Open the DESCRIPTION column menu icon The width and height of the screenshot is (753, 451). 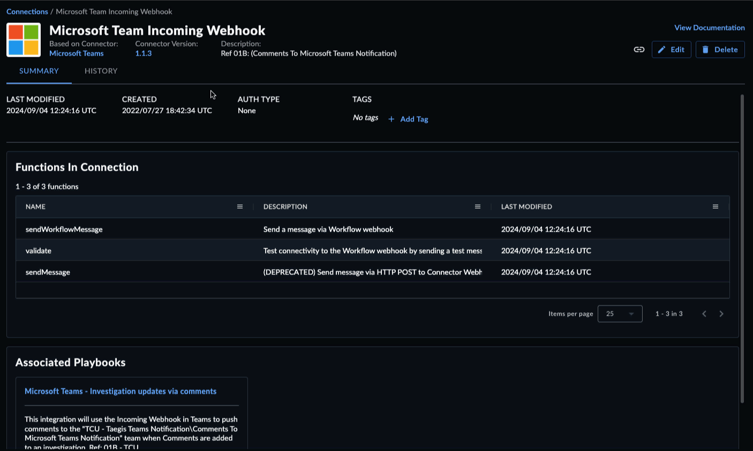point(478,207)
